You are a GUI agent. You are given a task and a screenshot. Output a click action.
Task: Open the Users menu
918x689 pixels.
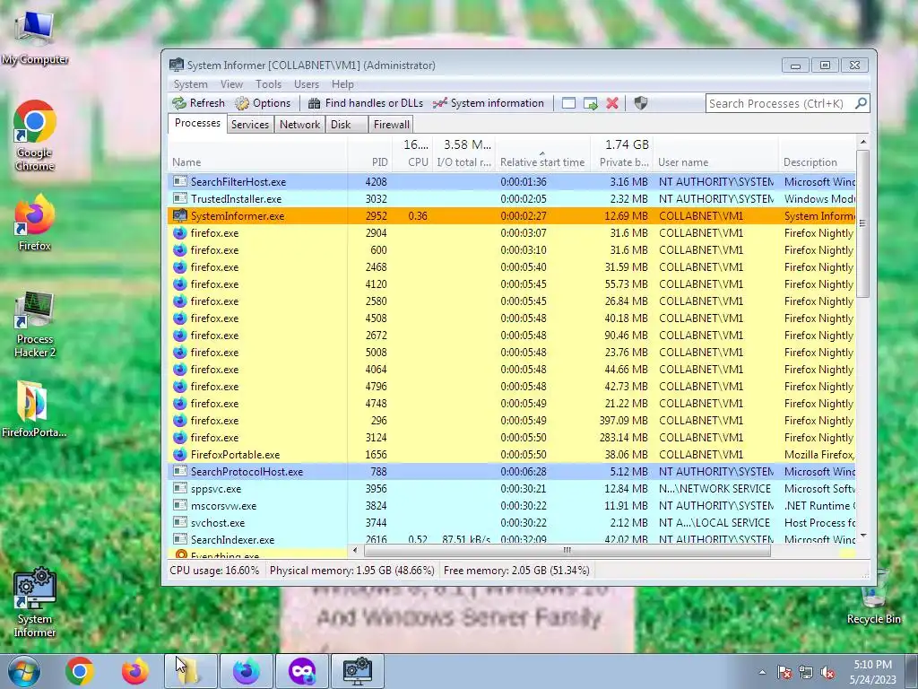(307, 84)
